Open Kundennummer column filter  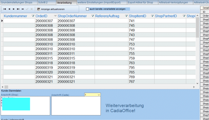tap(33, 16)
